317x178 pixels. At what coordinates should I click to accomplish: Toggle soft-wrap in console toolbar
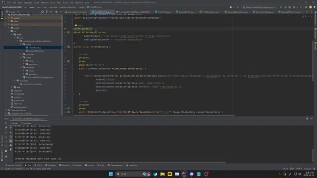coord(11,136)
